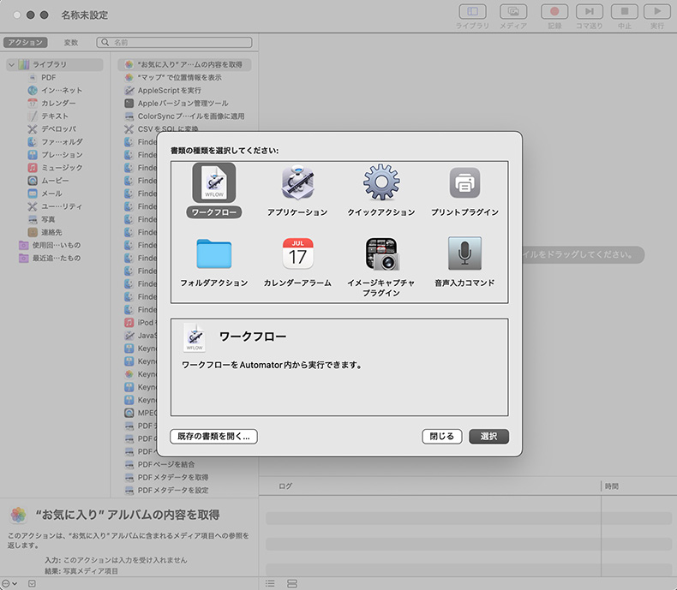Pick the クイックアクション gear icon
The image size is (677, 590).
pos(381,182)
